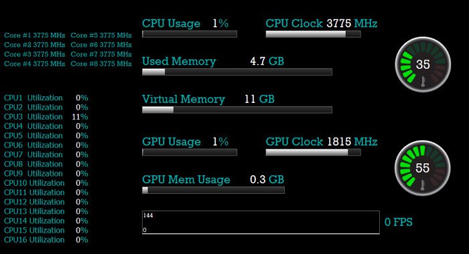This screenshot has width=469, height=254.
Task: Click CPU3 Utilization showing 11%
Action: pos(46,117)
